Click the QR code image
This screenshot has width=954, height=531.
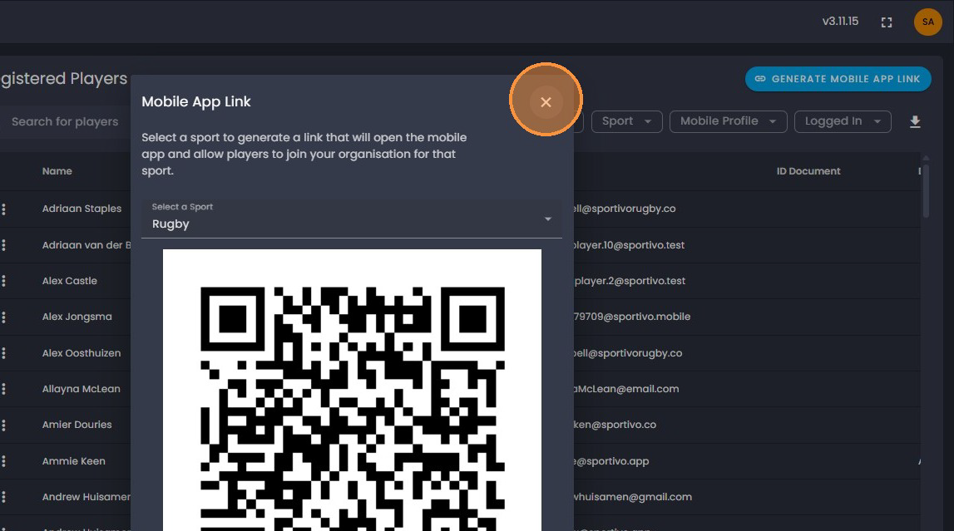pyautogui.click(x=353, y=390)
